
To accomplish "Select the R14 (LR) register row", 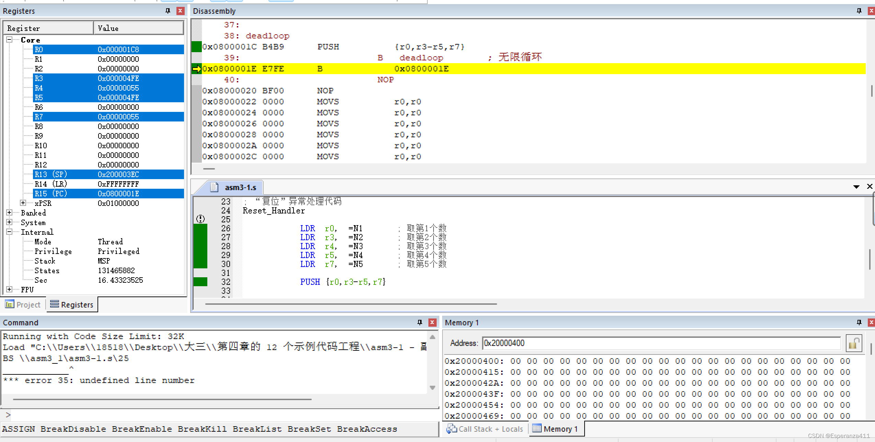I will click(51, 184).
